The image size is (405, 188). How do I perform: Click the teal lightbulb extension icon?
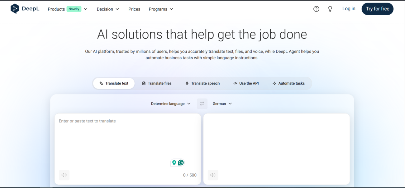pyautogui.click(x=174, y=163)
